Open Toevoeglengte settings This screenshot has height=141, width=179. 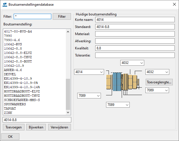tap(159, 82)
